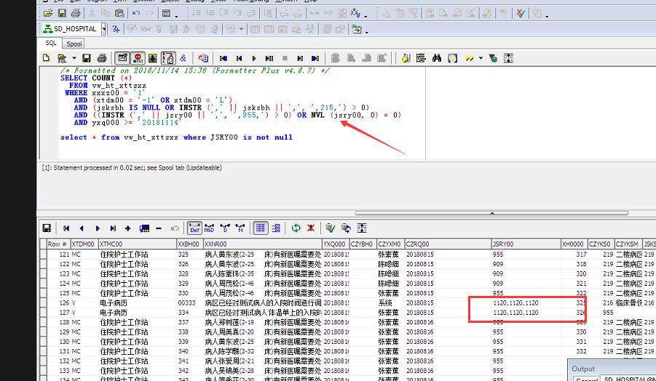The height and width of the screenshot is (381, 656).
Task: Toggle the N column format button
Action: (x=240, y=228)
